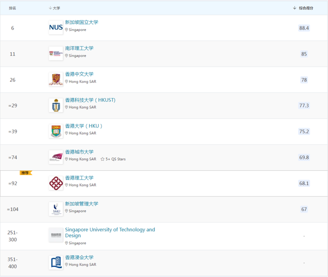The image size is (328, 277).
Task: Open the 香港科技大学 (HKUST) link
Action: tap(90, 100)
